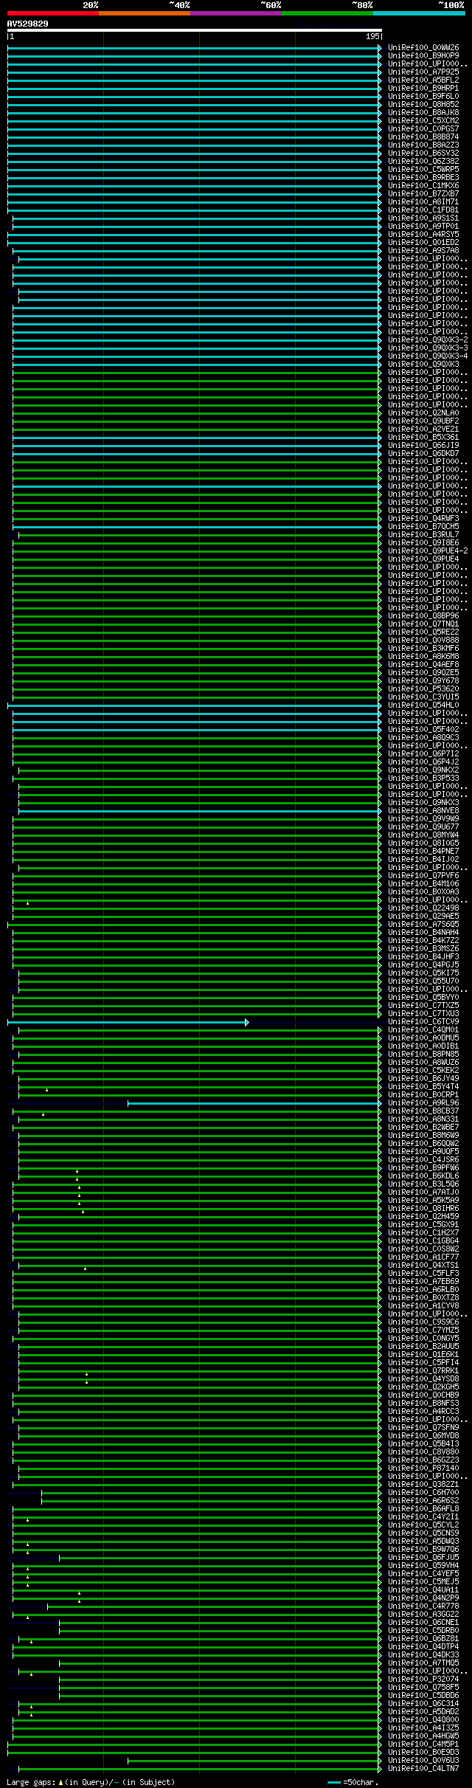Select hit label UniRef100_Q6C314
The image size is (472, 1788).
(423, 1704)
